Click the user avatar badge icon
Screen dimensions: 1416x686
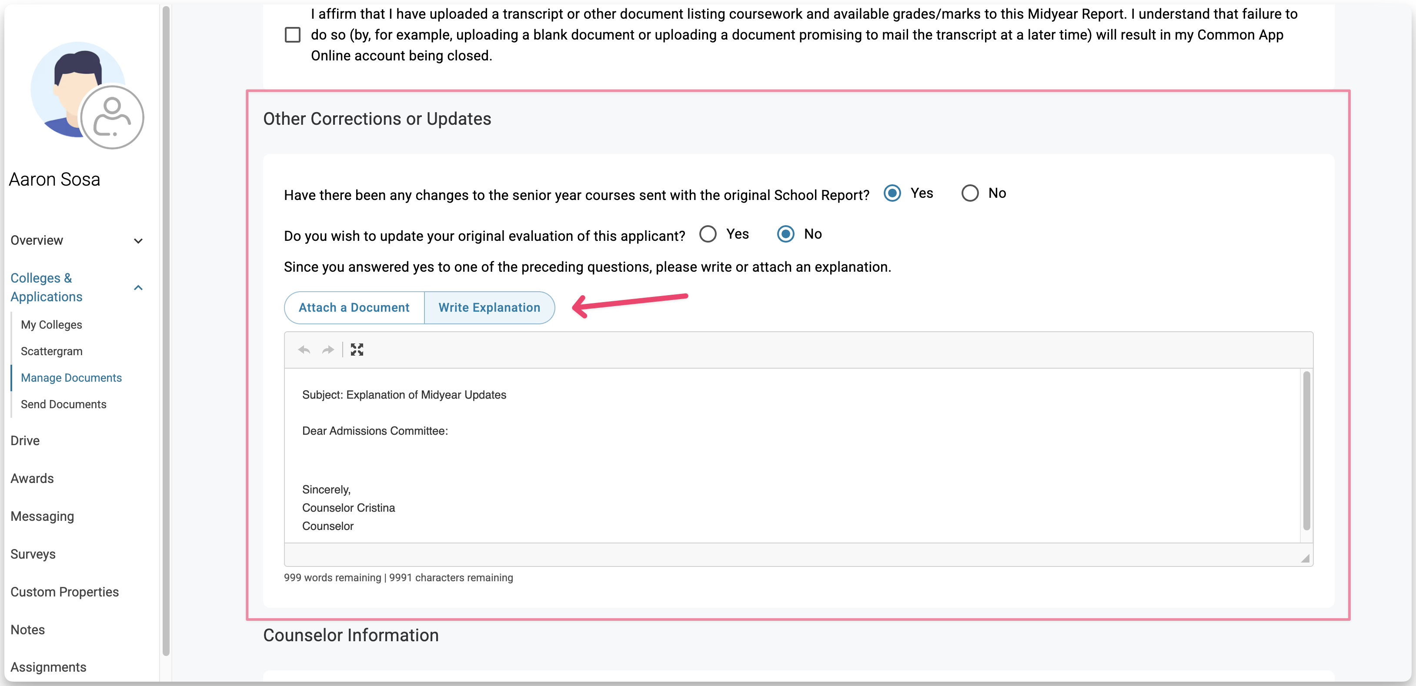(112, 117)
